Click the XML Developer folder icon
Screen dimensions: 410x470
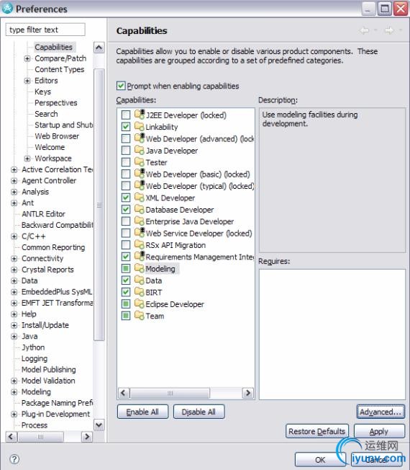[140, 198]
